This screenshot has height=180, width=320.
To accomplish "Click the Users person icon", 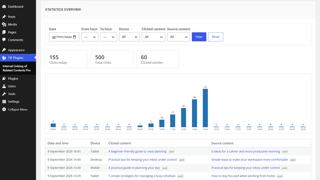I will pyautogui.click(x=4, y=86).
